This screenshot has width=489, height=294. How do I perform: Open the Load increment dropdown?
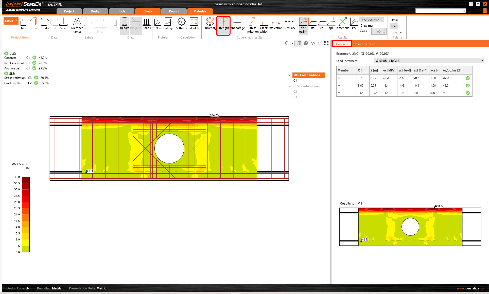point(482,61)
